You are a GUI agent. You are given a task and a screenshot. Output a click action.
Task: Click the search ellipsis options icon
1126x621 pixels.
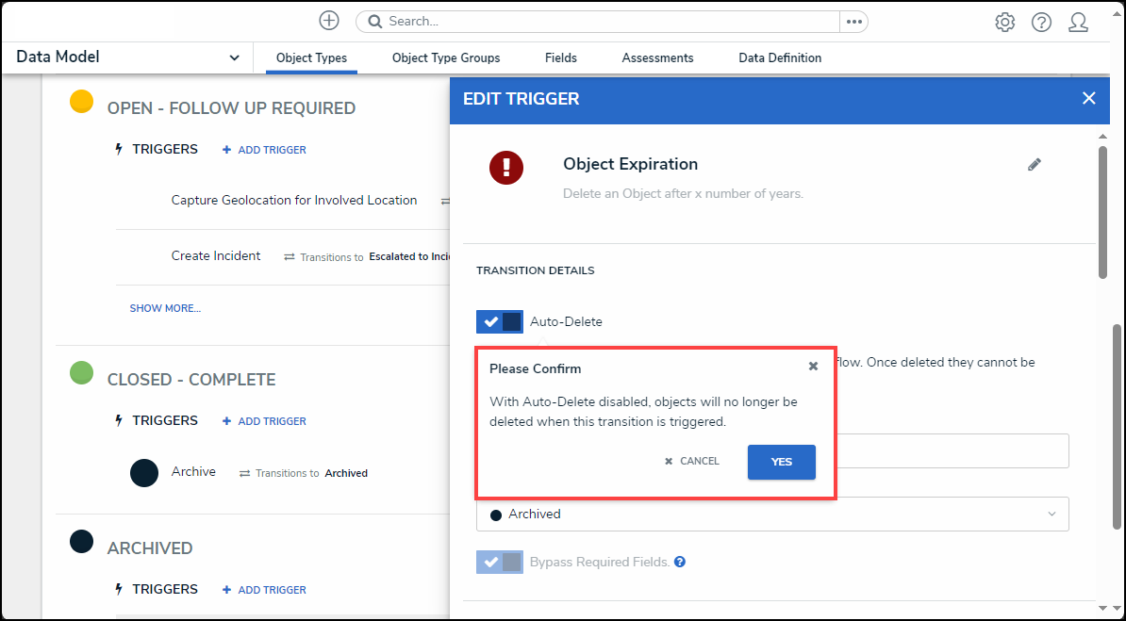(853, 22)
